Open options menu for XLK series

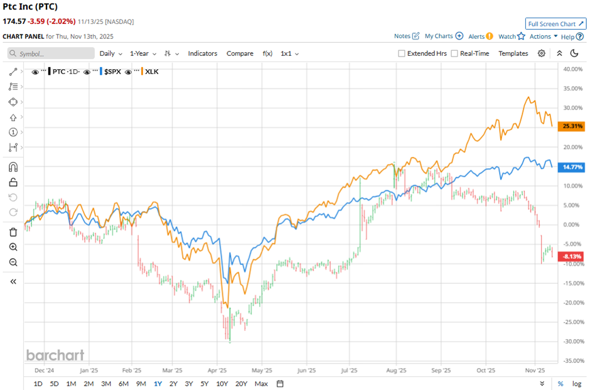[x=136, y=70]
